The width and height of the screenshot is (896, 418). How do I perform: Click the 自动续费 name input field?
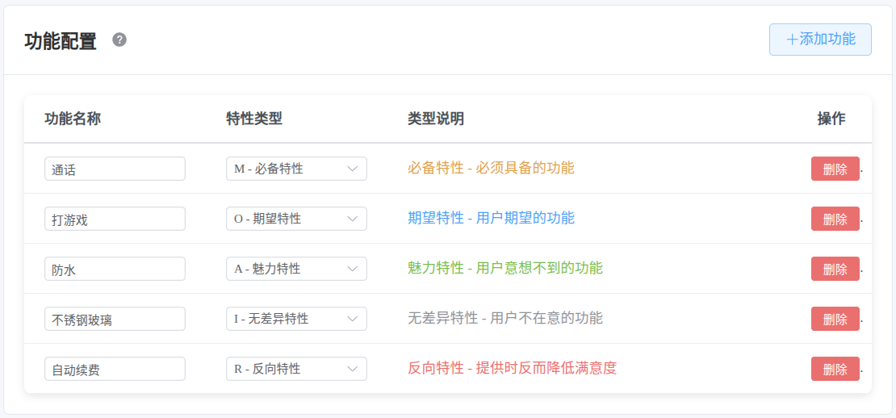(x=115, y=369)
